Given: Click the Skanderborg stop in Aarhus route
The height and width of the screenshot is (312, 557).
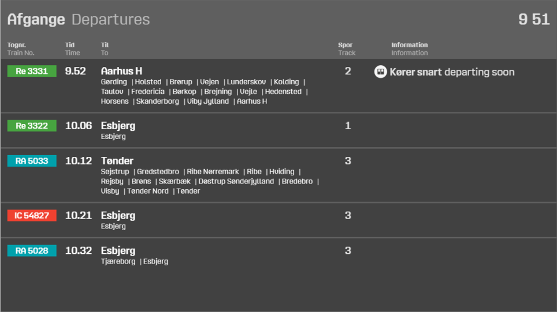Looking at the screenshot, I should (158, 102).
